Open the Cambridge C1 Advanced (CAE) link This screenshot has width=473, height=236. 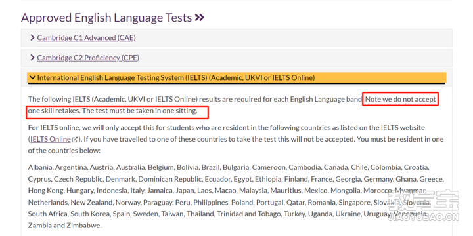point(86,38)
